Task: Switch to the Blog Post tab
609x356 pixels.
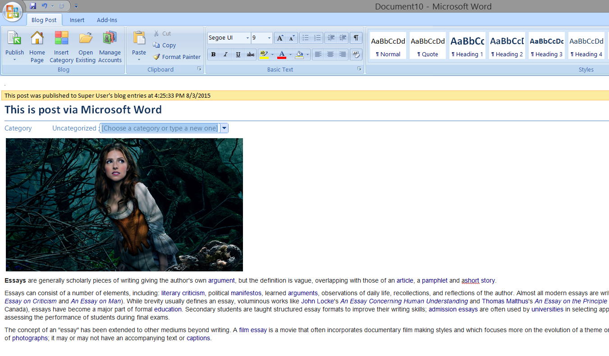Action: click(44, 20)
